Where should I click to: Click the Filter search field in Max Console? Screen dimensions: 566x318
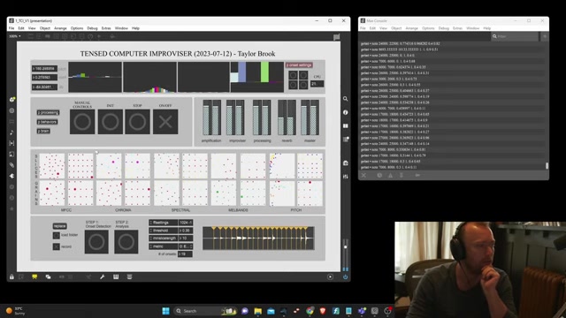pyautogui.click(x=516, y=36)
